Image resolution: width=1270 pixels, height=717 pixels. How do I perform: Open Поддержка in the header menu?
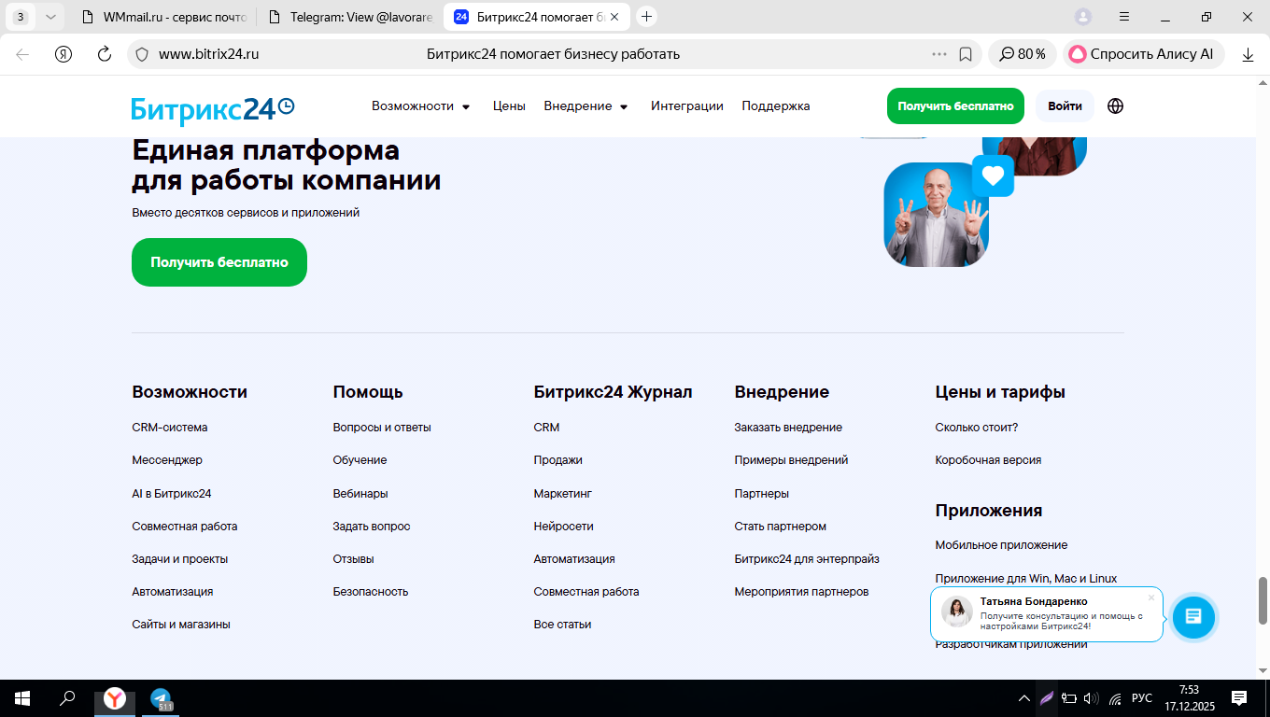(x=776, y=106)
